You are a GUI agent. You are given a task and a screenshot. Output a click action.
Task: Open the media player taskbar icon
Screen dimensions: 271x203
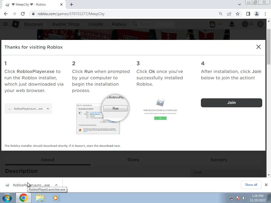click(56, 198)
